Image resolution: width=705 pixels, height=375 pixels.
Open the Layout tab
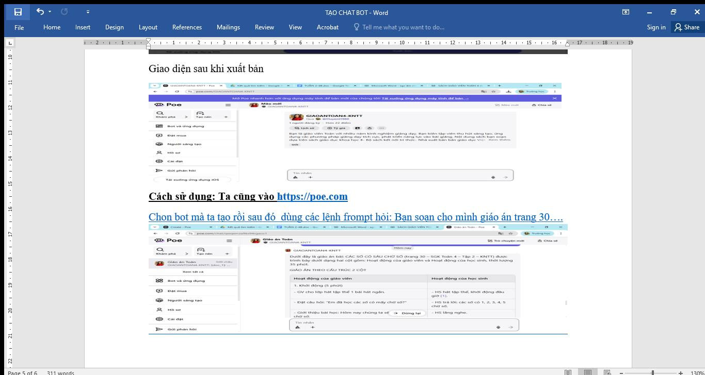pyautogui.click(x=148, y=27)
